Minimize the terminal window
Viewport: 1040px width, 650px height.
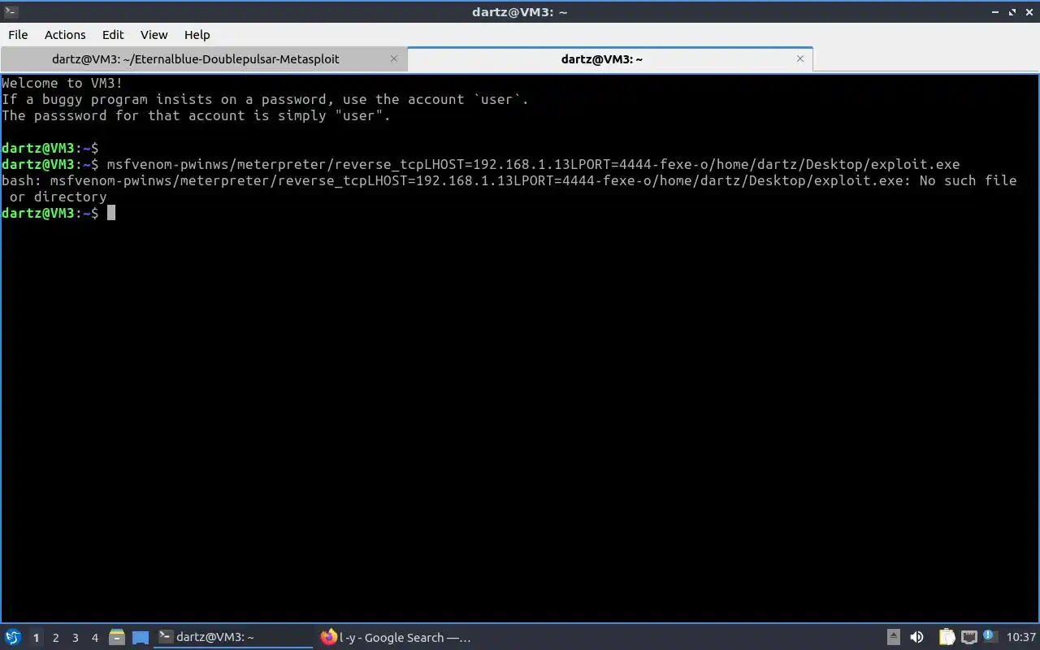pos(995,11)
